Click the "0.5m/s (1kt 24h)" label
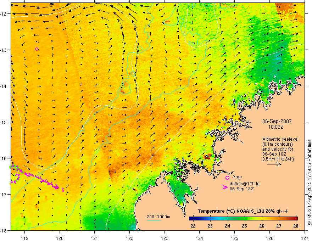 click(x=278, y=159)
